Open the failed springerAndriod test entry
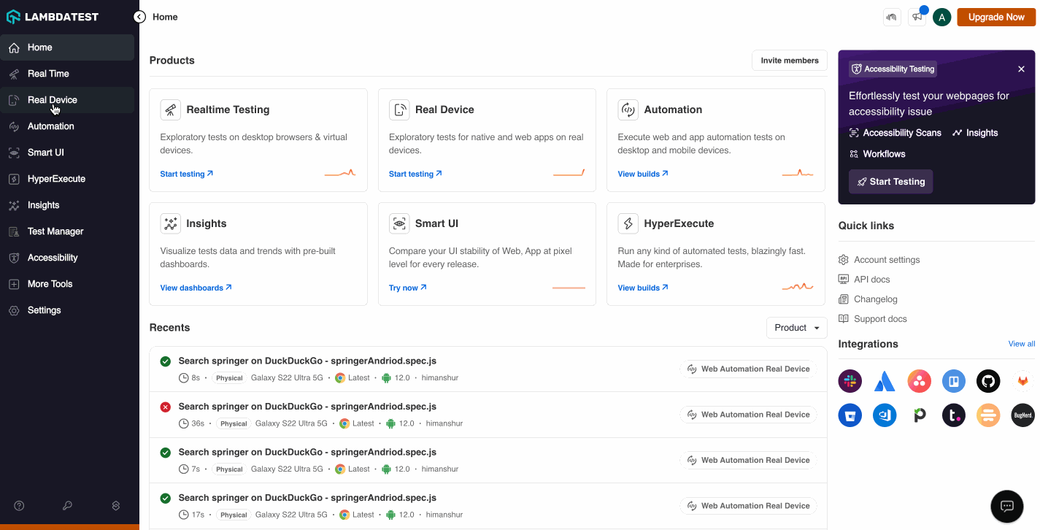The height and width of the screenshot is (530, 1040). click(307, 407)
